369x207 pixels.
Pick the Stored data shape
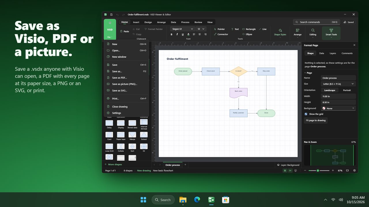[132, 124]
